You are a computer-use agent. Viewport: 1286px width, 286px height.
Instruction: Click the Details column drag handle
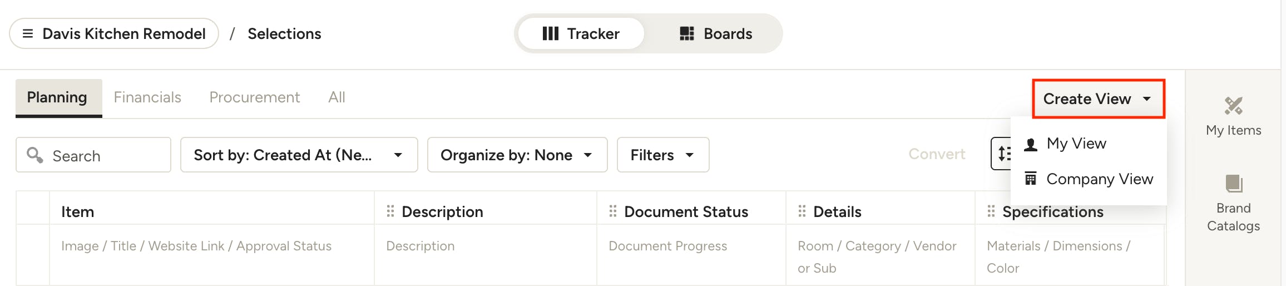[802, 211]
